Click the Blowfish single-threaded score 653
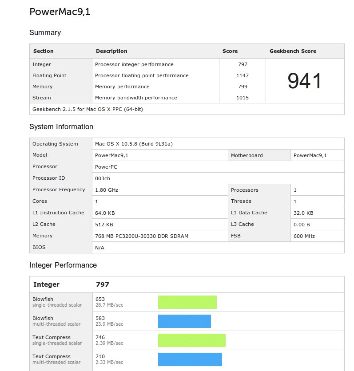The image size is (354, 371). click(100, 299)
